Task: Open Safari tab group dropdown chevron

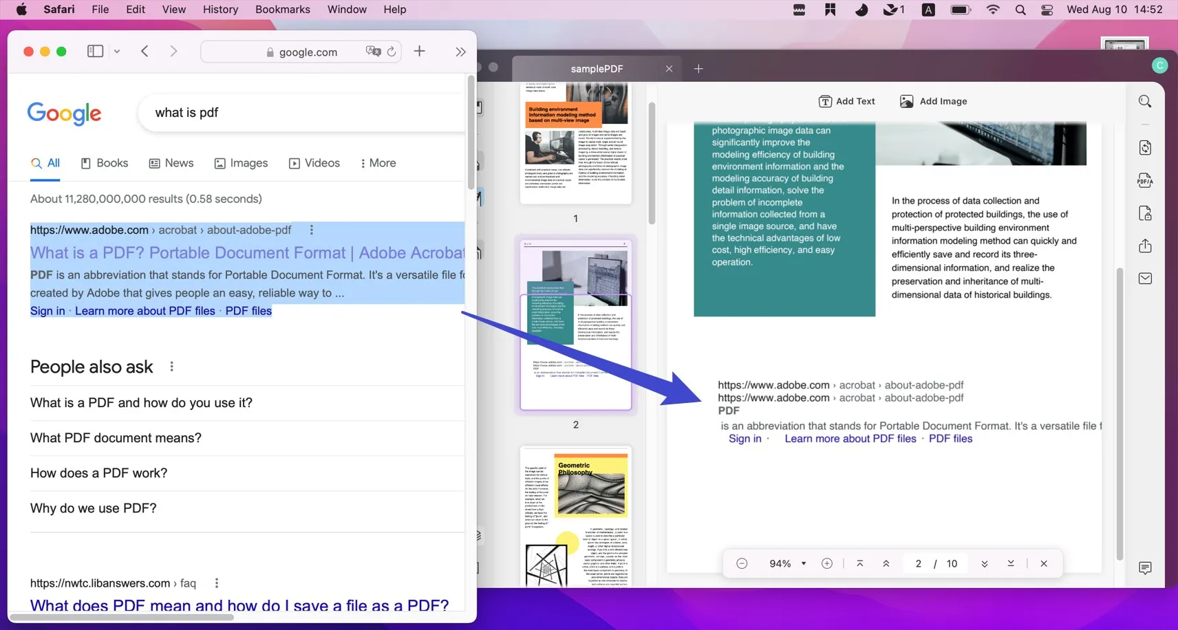Action: pos(117,51)
